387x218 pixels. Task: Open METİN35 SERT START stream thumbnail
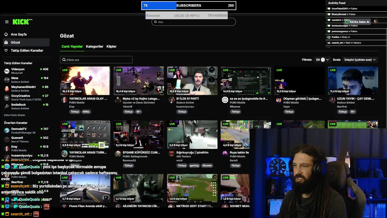[192, 188]
